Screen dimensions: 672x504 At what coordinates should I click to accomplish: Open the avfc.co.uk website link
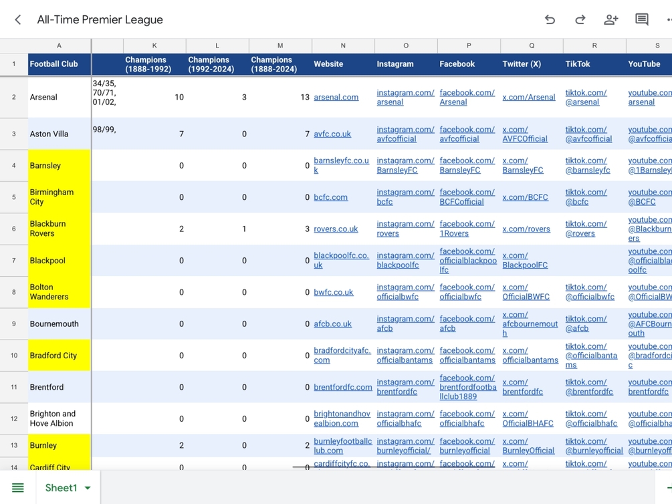pyautogui.click(x=332, y=134)
